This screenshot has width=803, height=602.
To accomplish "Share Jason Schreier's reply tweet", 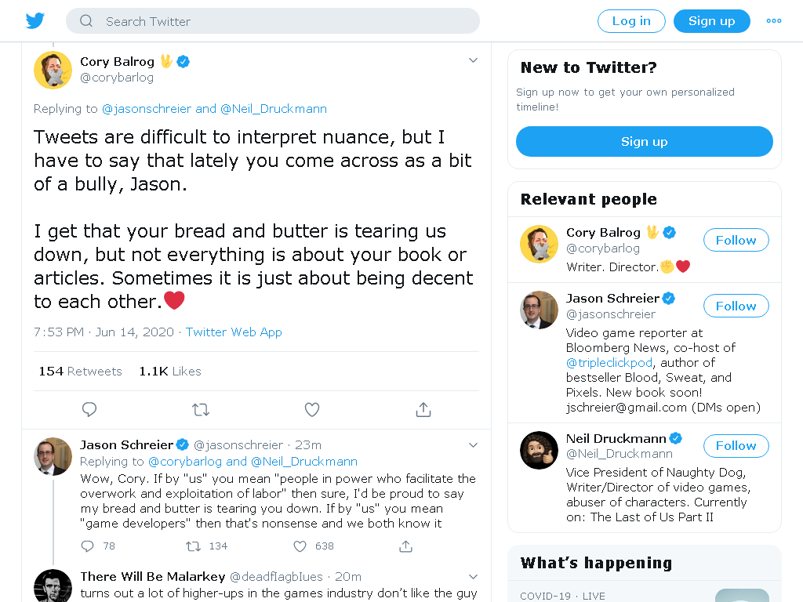I will [405, 546].
